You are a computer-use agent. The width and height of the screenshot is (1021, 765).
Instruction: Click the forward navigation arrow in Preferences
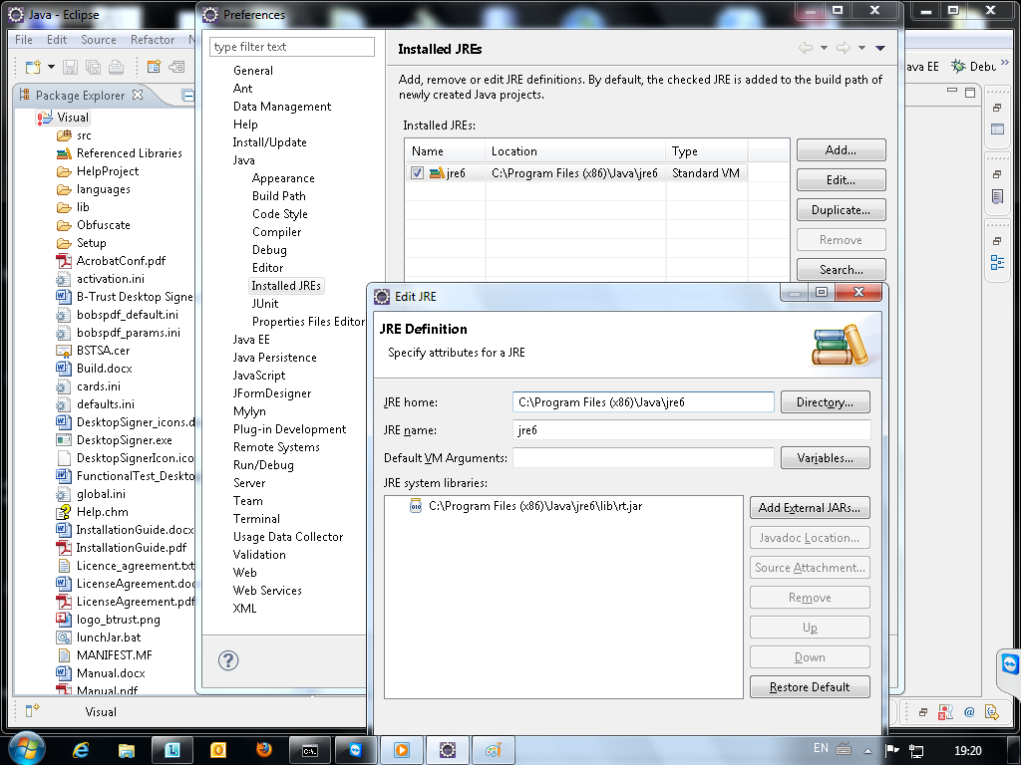844,48
